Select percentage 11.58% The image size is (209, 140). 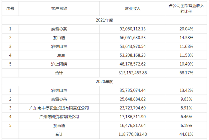(x=186, y=55)
